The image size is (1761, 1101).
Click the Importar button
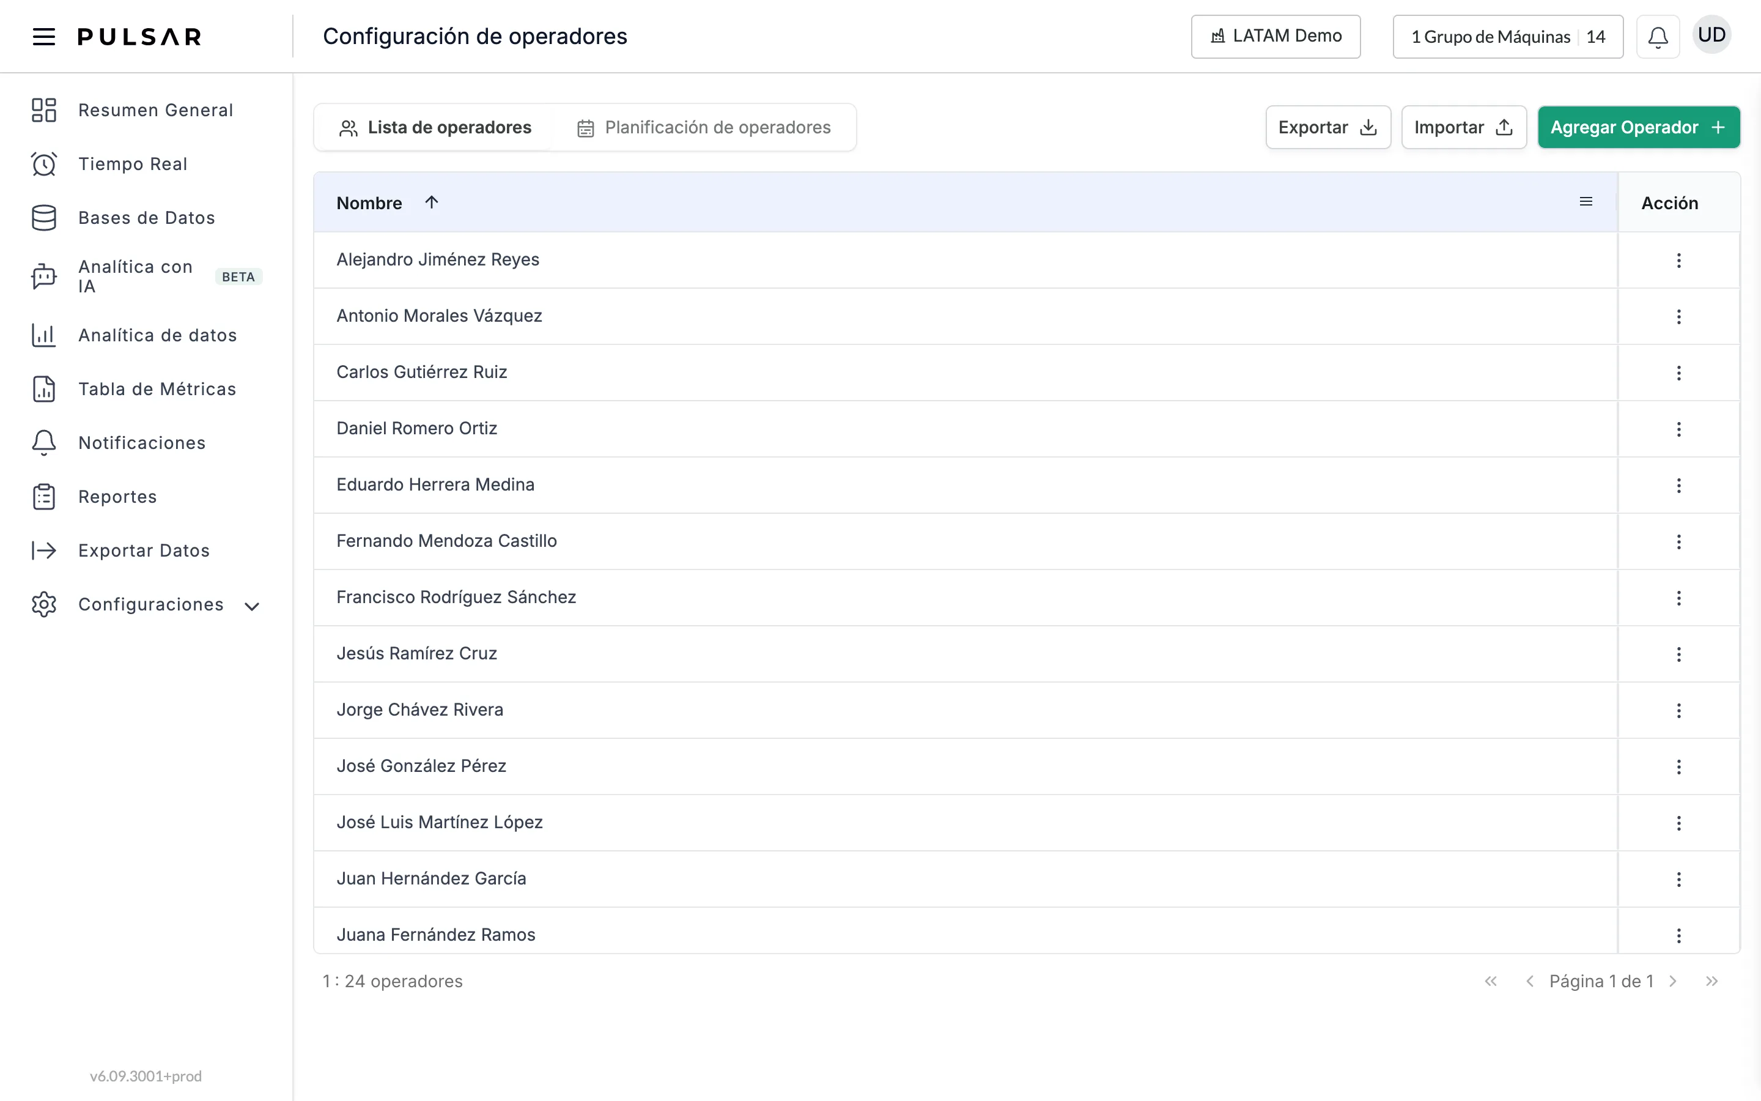click(1463, 127)
